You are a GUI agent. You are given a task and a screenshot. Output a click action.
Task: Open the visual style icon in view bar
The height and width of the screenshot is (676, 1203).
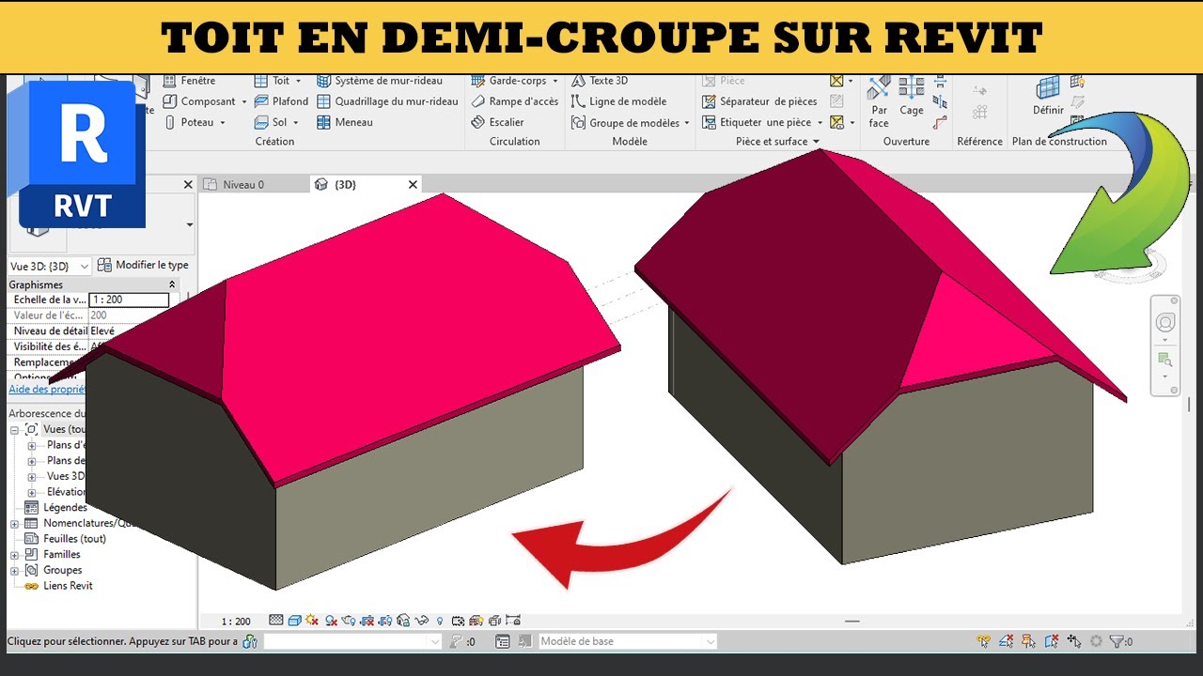pyautogui.click(x=294, y=621)
